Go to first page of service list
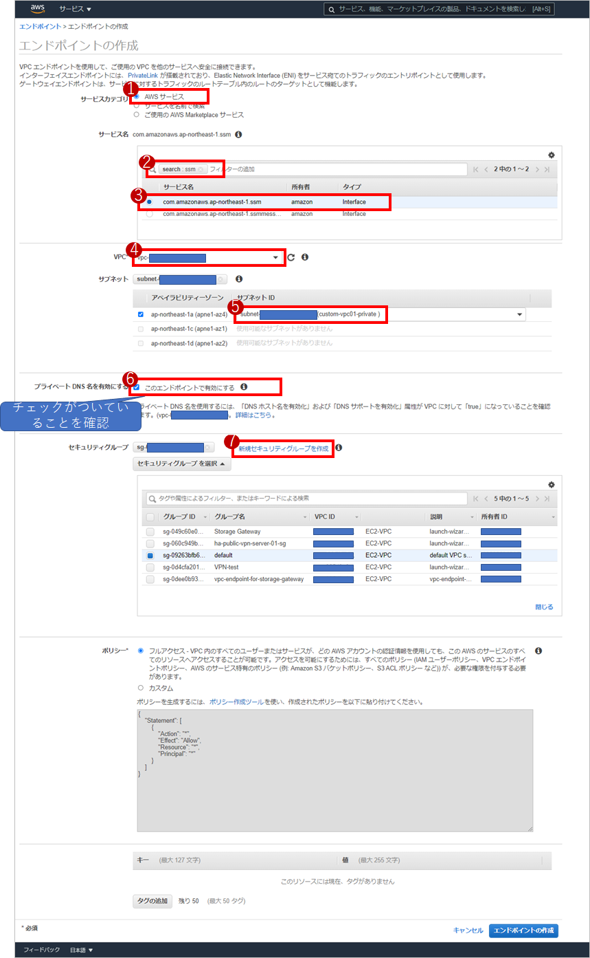590x958 pixels. click(476, 169)
